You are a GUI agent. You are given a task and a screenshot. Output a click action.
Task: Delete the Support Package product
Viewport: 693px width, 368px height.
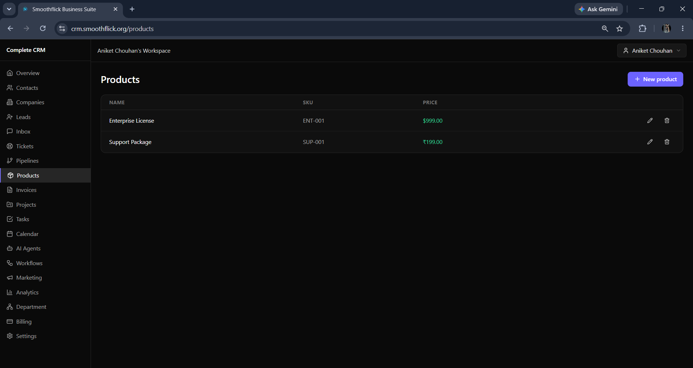pos(667,142)
